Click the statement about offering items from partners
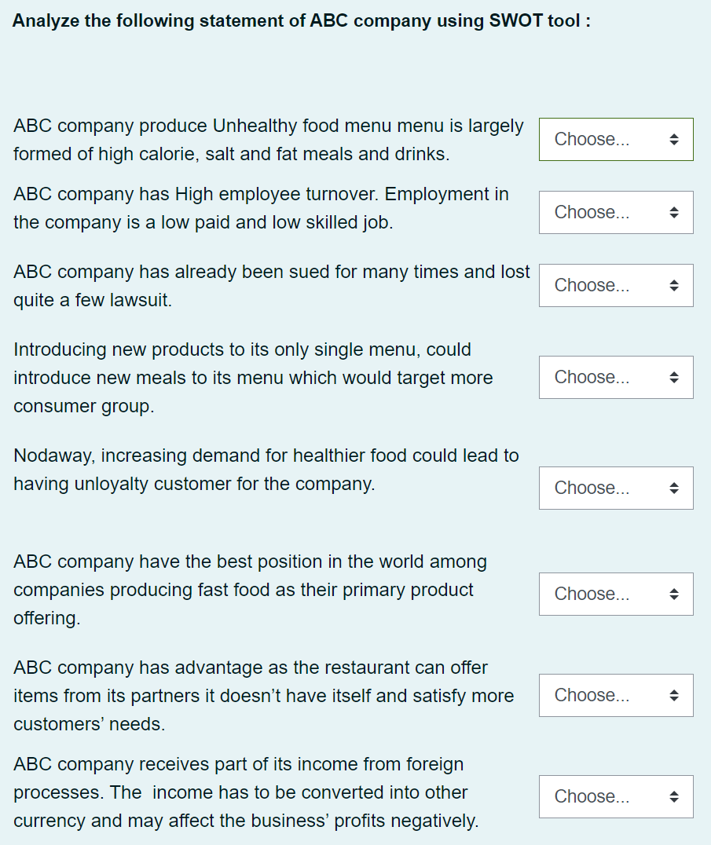 (x=263, y=696)
